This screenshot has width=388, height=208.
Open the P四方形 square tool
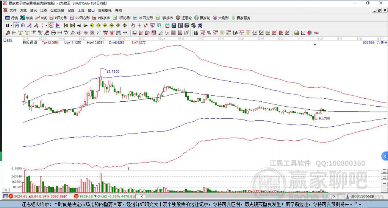click(x=58, y=18)
